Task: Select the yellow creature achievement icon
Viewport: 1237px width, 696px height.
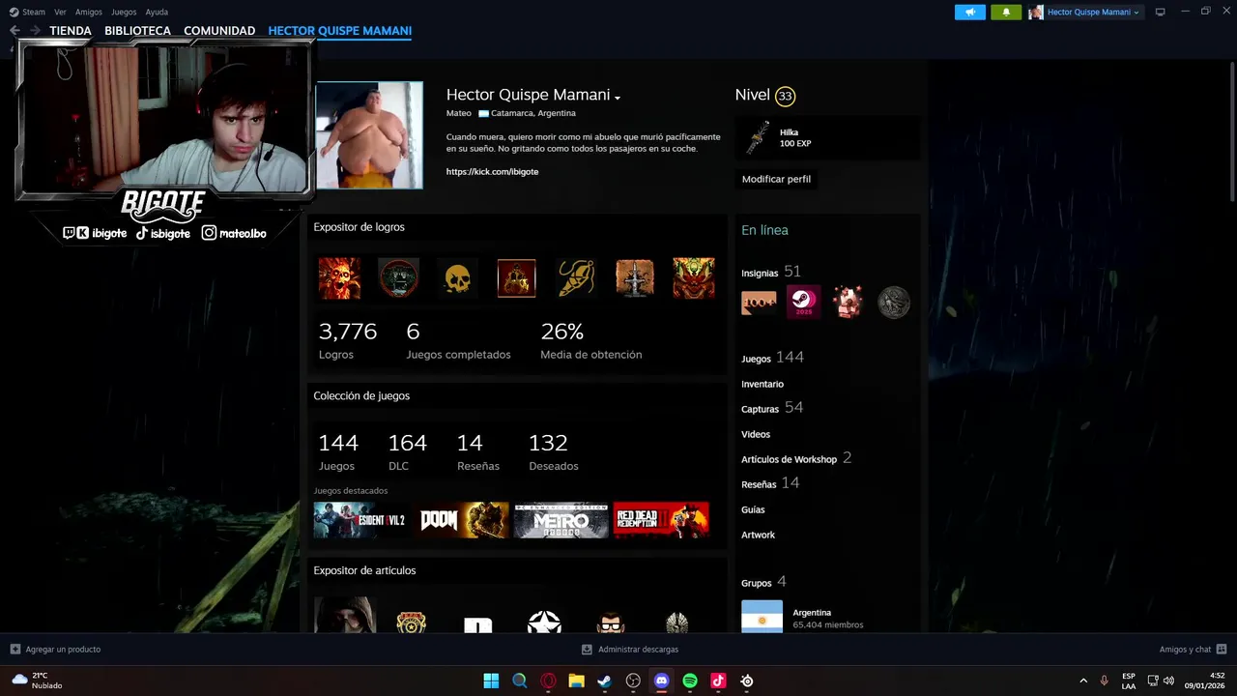Action: [x=576, y=278]
